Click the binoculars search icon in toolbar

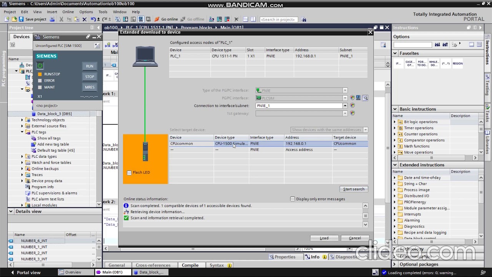click(x=304, y=19)
